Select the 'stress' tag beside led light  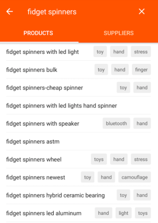[141, 52]
